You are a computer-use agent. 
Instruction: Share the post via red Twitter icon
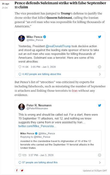point(22,170)
